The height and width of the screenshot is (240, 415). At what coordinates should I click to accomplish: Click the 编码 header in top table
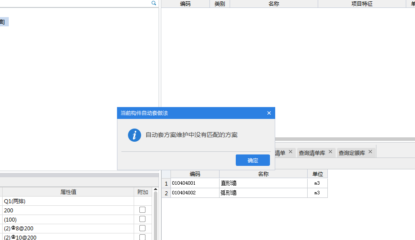[185, 4]
